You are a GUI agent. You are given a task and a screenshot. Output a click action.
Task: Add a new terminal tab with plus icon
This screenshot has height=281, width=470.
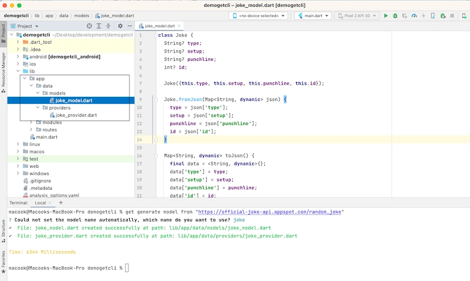pos(61,202)
